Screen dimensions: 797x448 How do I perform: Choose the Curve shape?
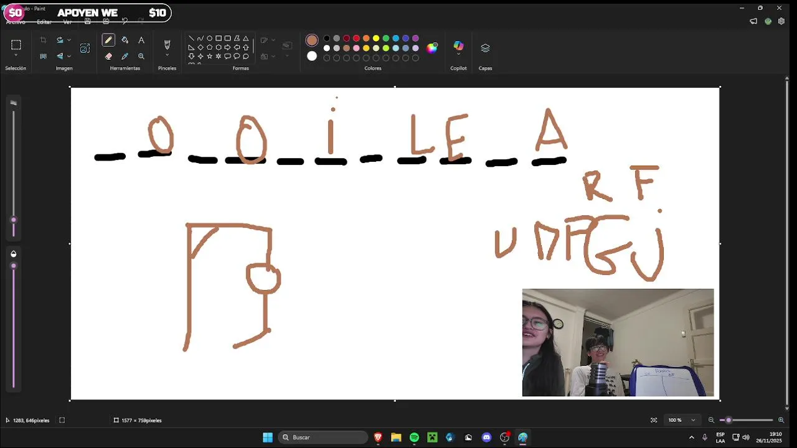coord(200,38)
